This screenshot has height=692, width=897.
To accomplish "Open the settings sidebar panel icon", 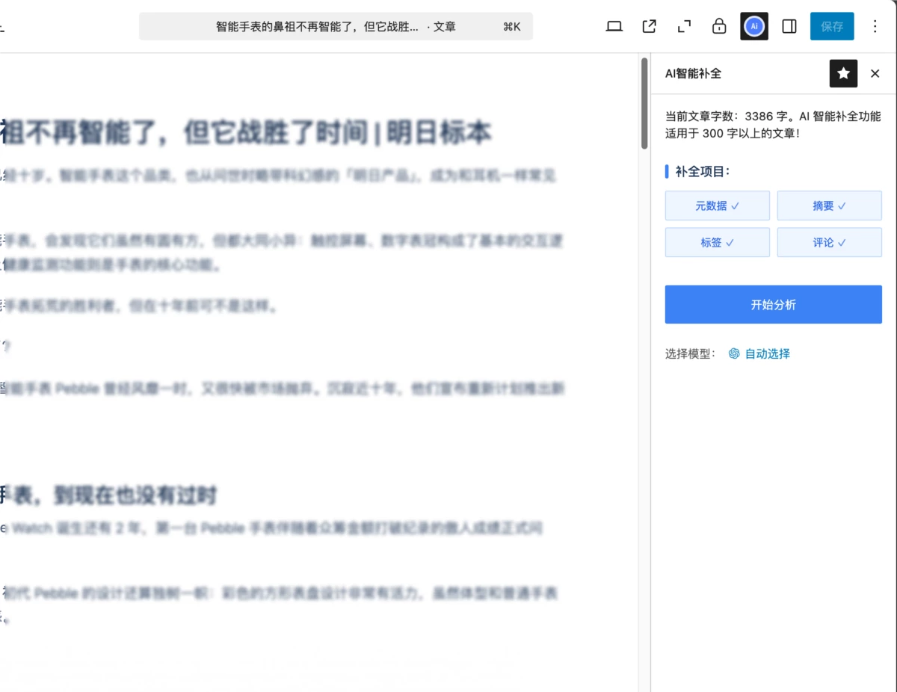I will 789,27.
